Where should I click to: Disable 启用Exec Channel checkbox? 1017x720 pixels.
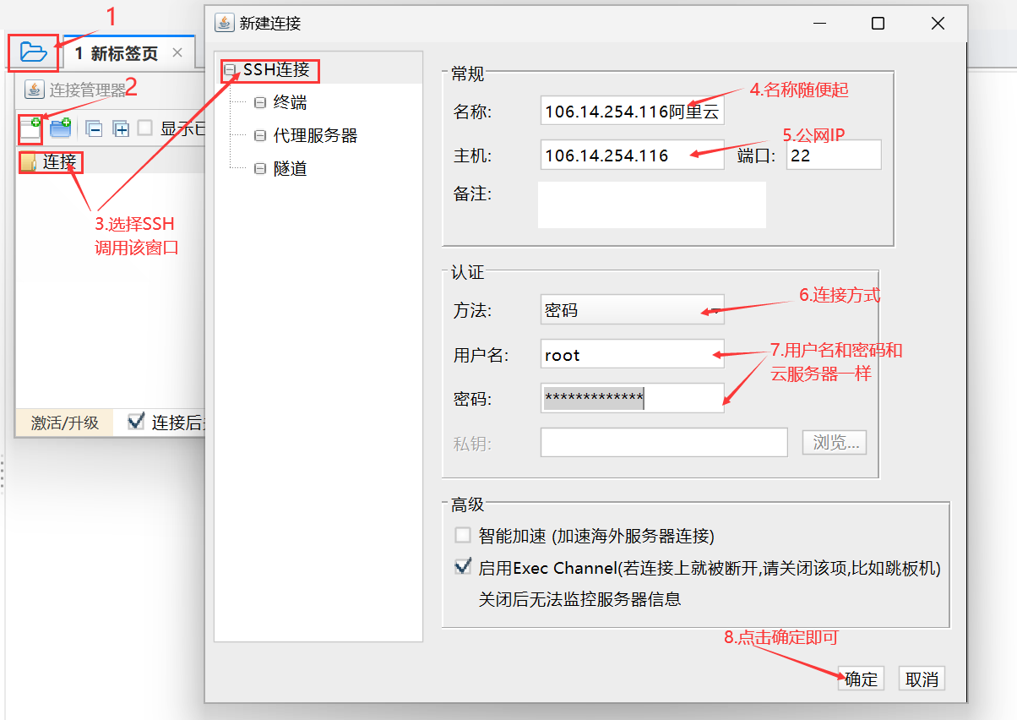[x=462, y=567]
